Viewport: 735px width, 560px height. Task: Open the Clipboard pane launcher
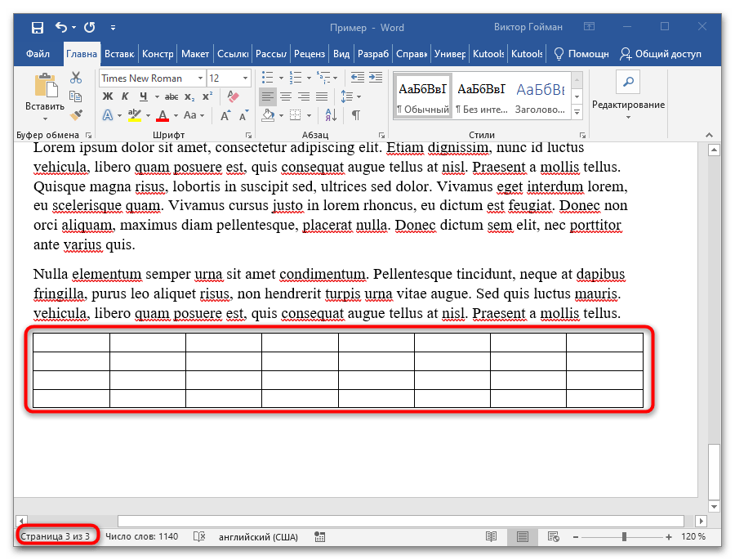pos(88,135)
